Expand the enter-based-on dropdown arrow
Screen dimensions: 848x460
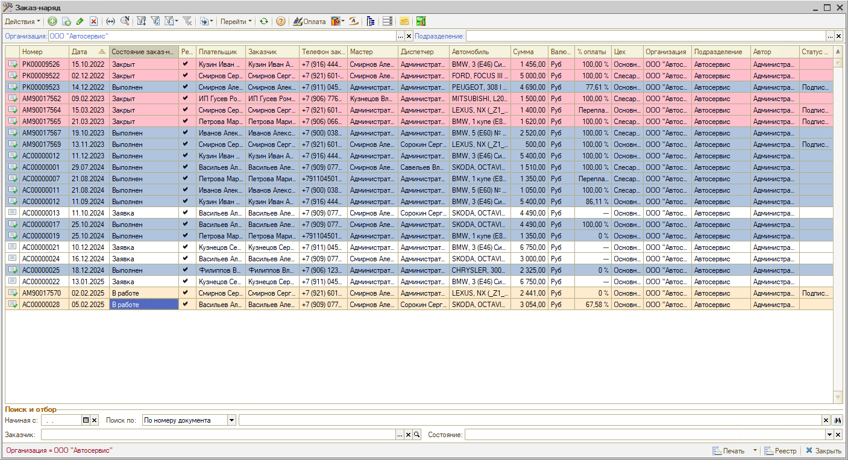(x=212, y=21)
